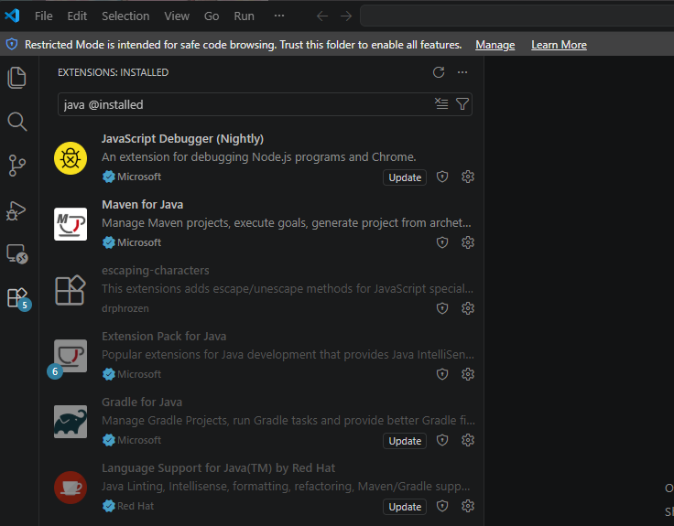Expand the additional menus ellipsis in menu bar
Image resolution: width=674 pixels, height=526 pixels.
(x=279, y=16)
